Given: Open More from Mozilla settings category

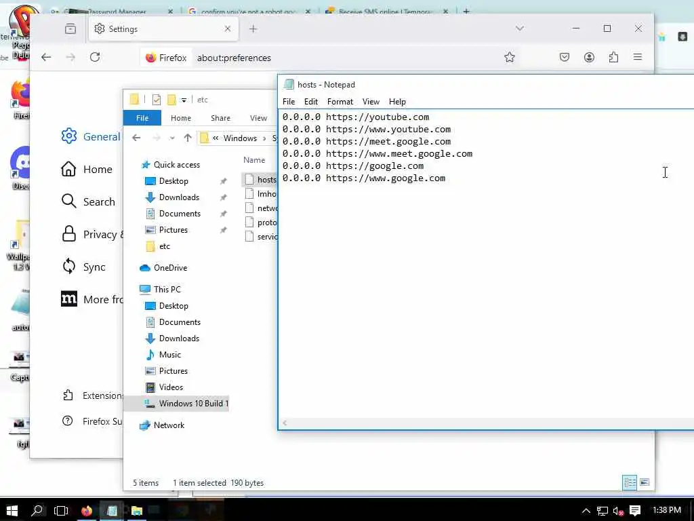Looking at the screenshot, I should tap(92, 299).
